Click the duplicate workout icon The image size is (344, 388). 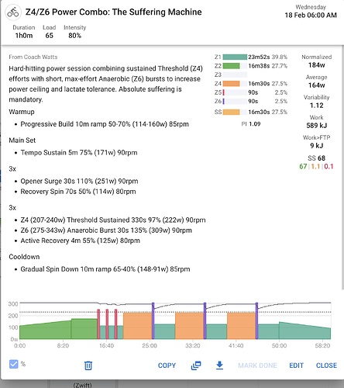[x=196, y=365]
